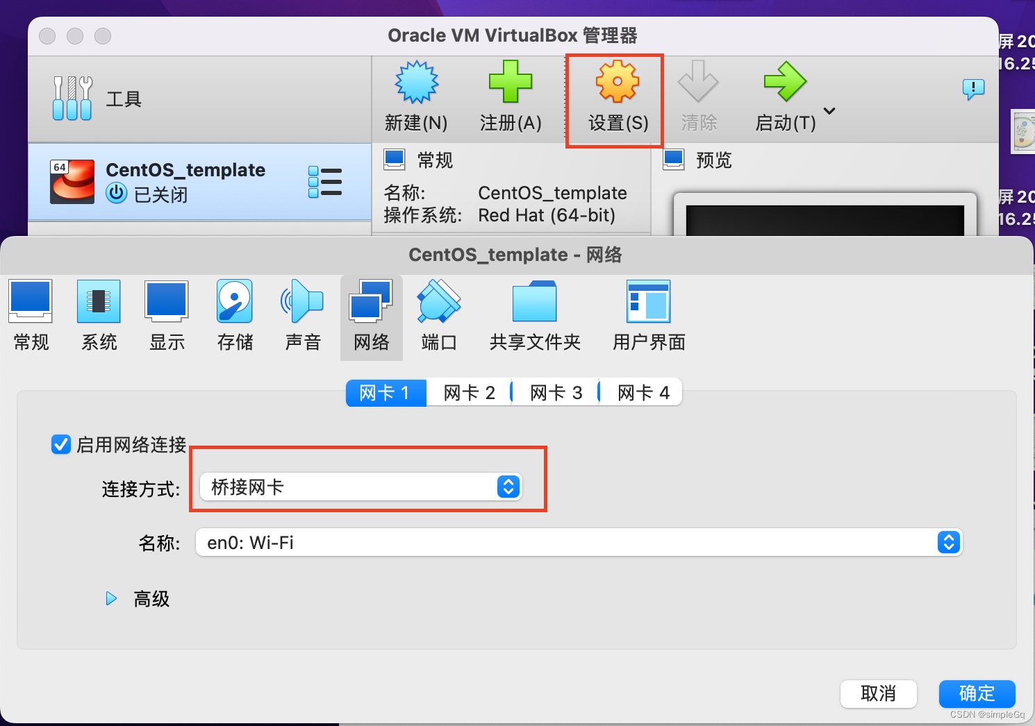Image resolution: width=1035 pixels, height=726 pixels.
Task: Click the desktop file icon beside VirtualBox window
Action: [1022, 132]
